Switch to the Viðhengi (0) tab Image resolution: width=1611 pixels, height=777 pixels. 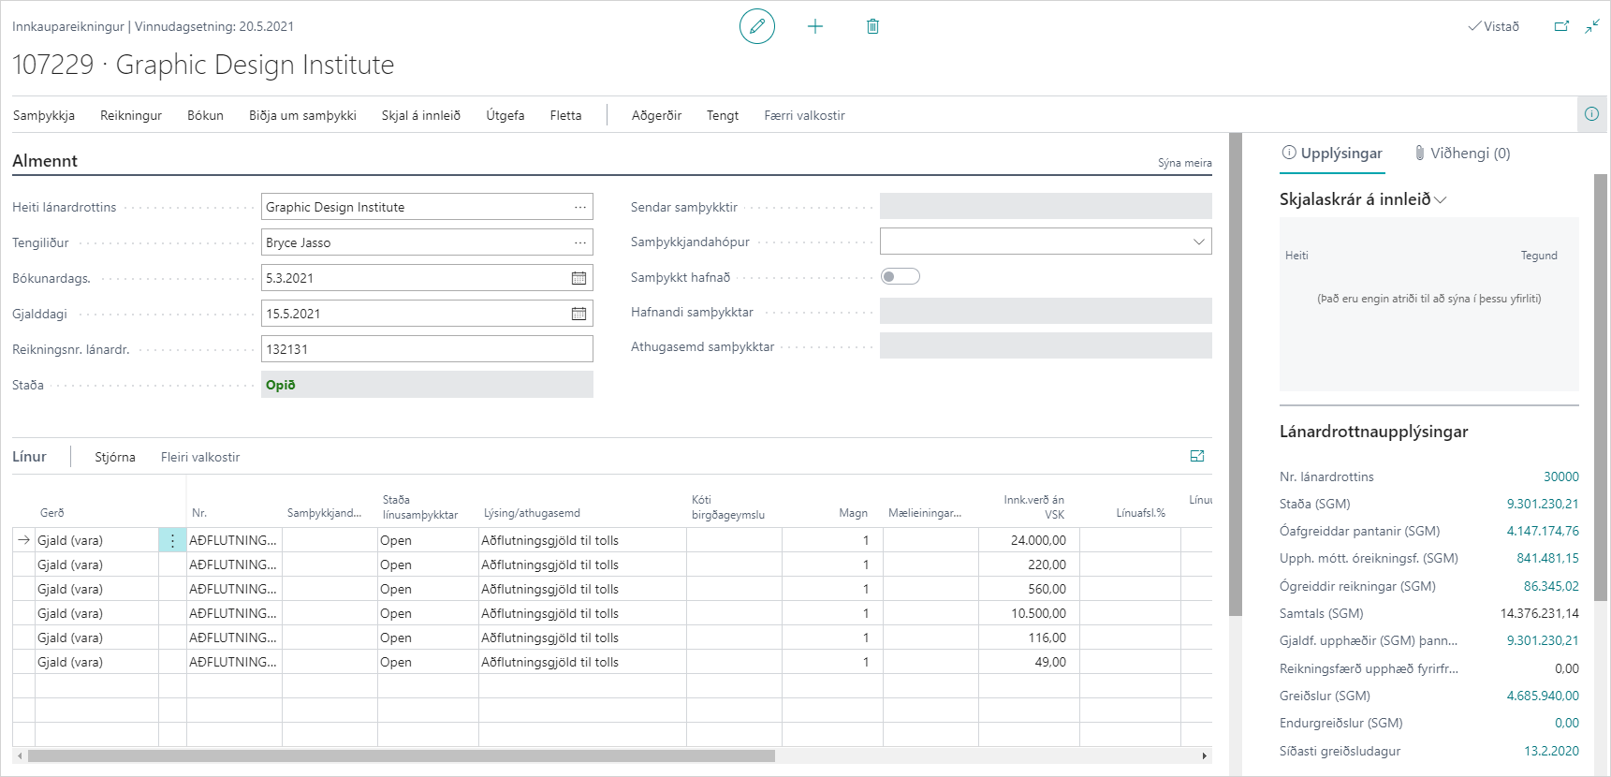1462,154
